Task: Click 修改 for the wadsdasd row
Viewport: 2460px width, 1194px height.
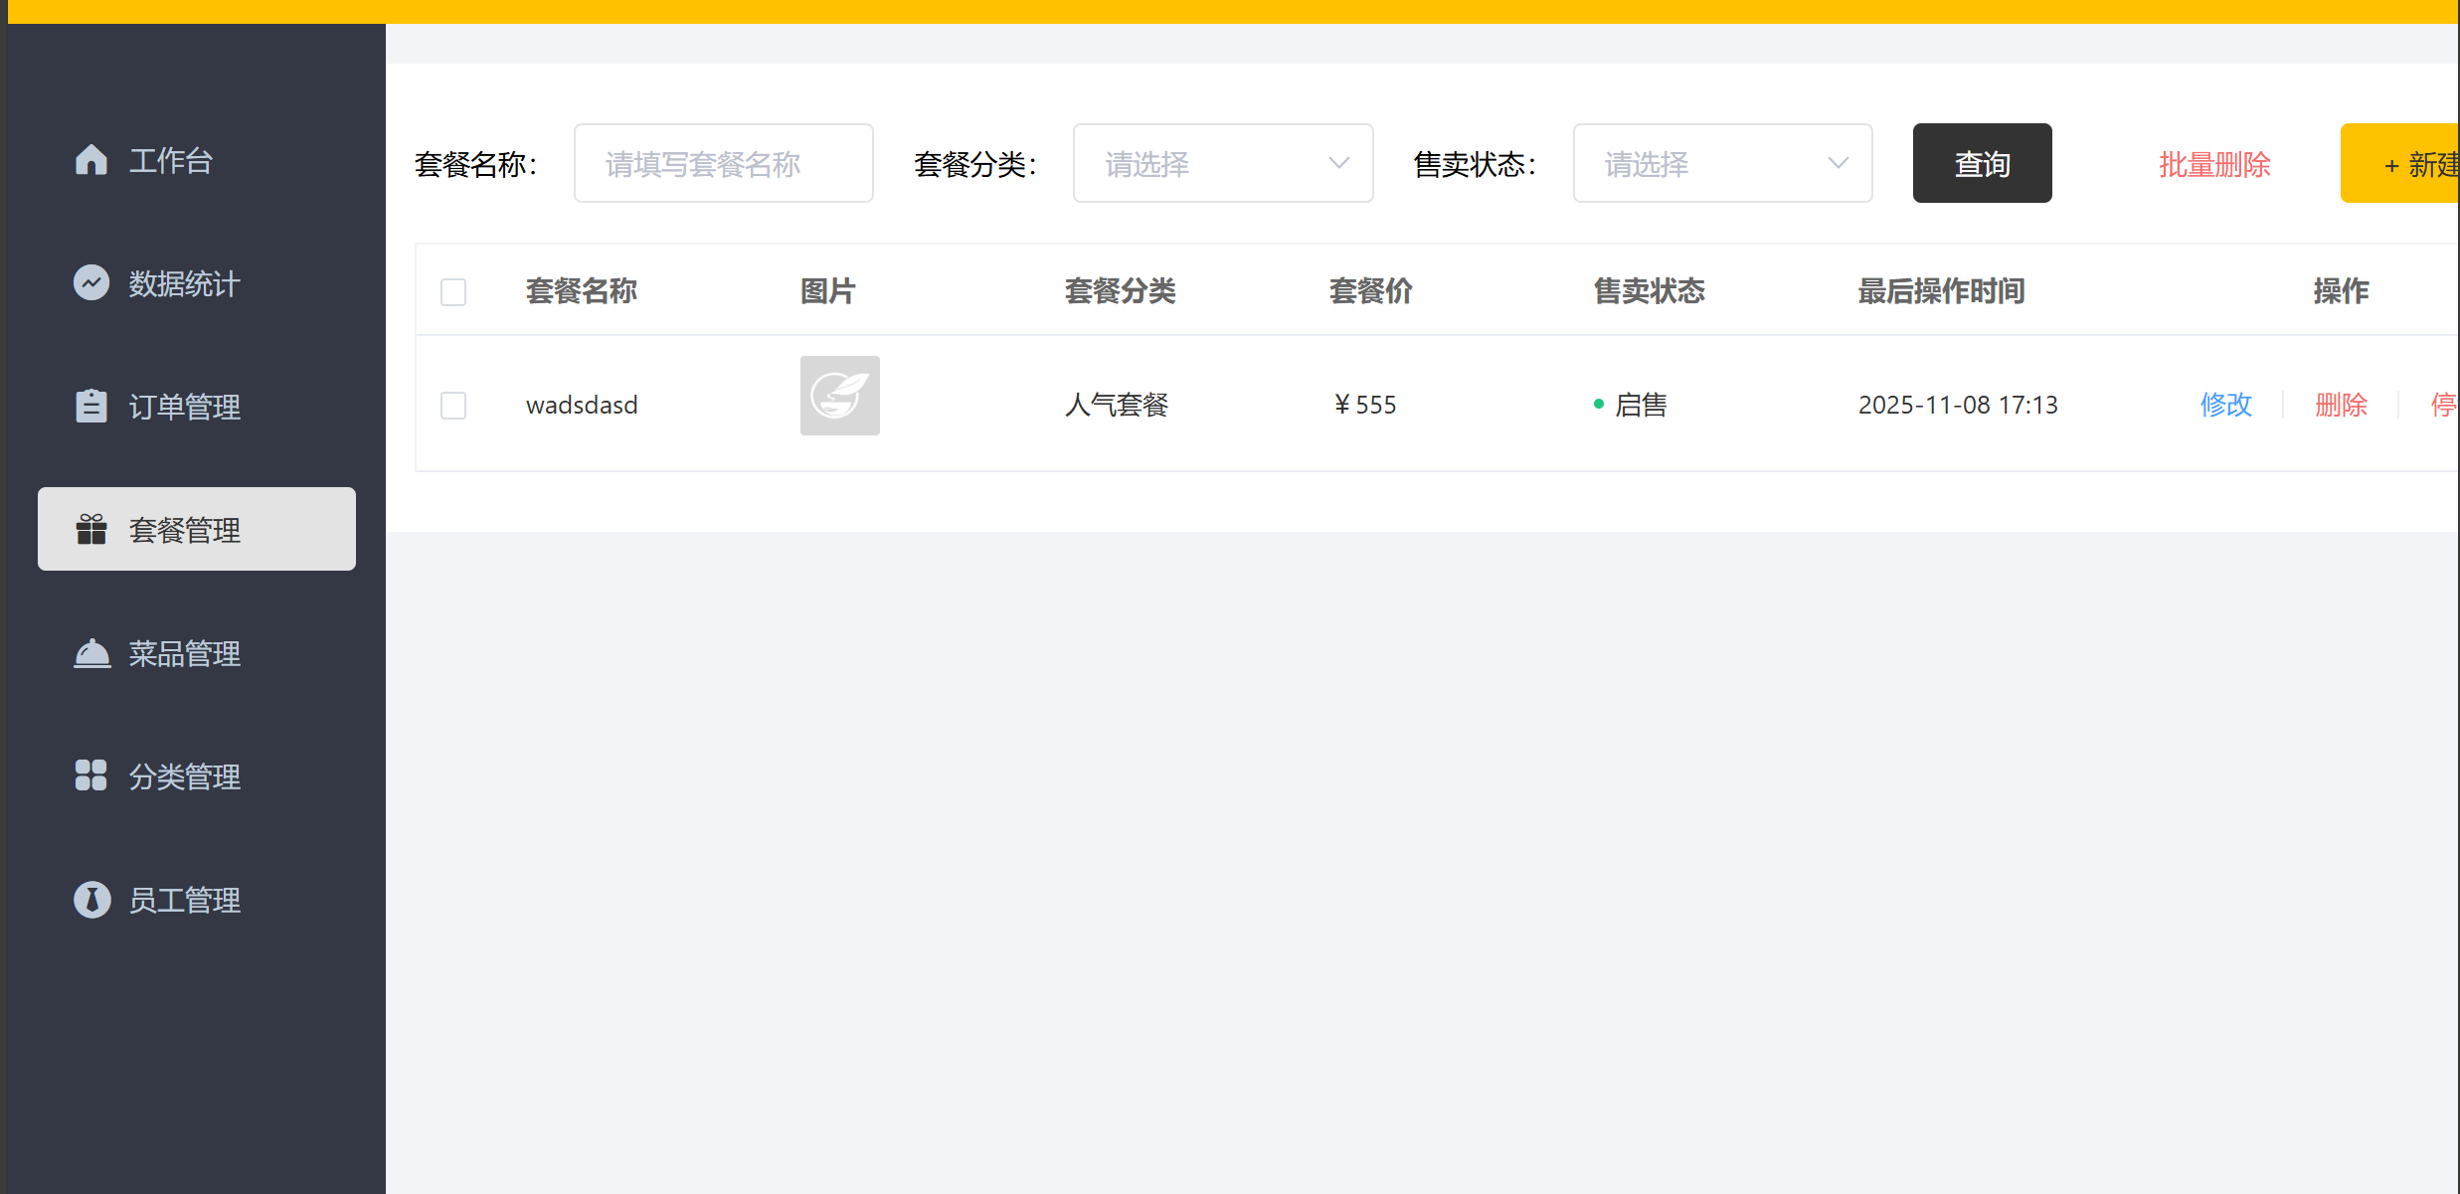Action: (x=2225, y=405)
